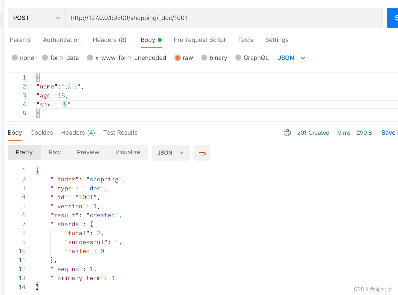Click the "name":"张三" line in request body
Image resolution: width=398 pixels, height=295 pixels.
(60, 86)
